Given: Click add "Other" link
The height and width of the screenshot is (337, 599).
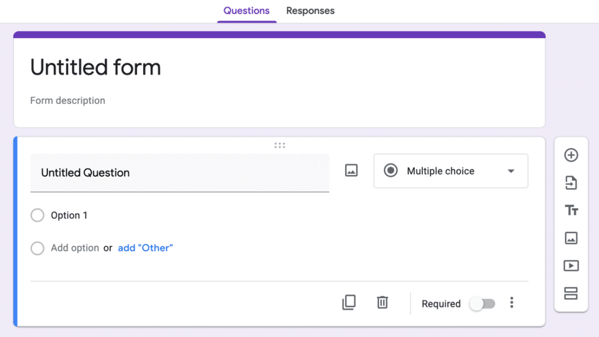Looking at the screenshot, I should pos(145,247).
